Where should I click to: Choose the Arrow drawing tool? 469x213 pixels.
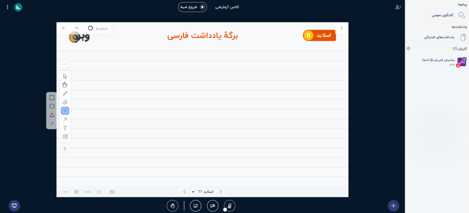point(65,119)
